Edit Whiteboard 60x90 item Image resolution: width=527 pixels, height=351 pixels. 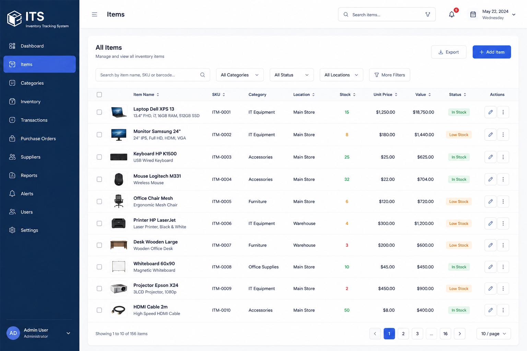(490, 267)
